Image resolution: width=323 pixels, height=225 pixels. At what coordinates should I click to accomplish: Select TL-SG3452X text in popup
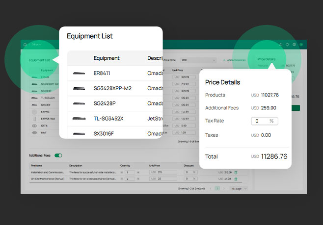(108, 119)
